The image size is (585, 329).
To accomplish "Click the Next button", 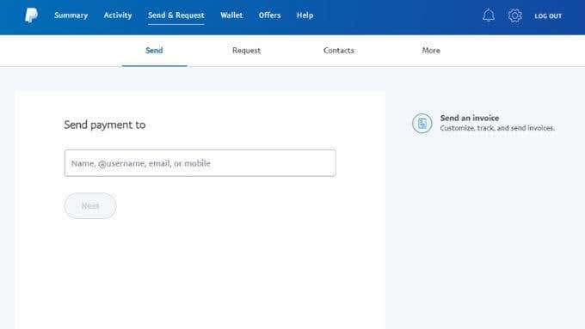I will pos(90,205).
